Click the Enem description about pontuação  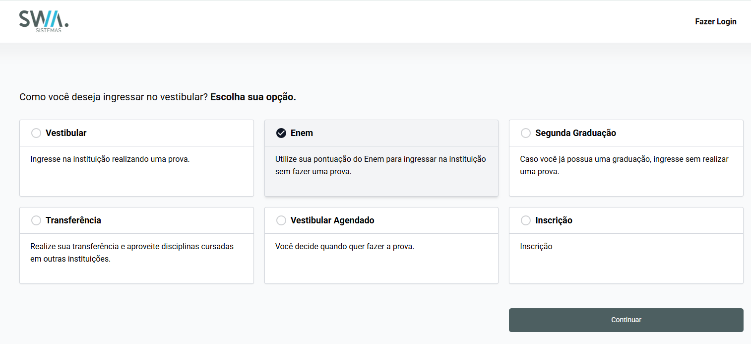pyautogui.click(x=380, y=165)
